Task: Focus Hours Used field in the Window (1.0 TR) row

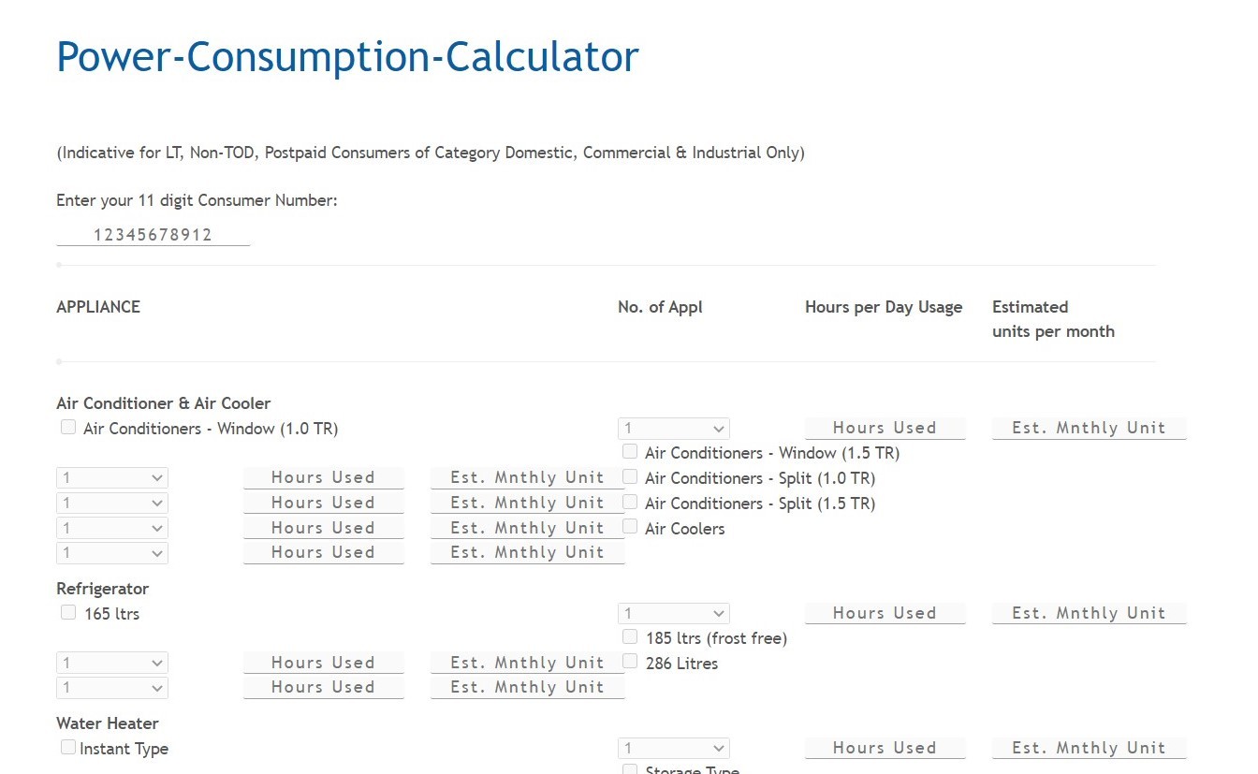Action: (885, 428)
